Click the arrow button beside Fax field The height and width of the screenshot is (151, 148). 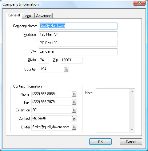[74, 102]
